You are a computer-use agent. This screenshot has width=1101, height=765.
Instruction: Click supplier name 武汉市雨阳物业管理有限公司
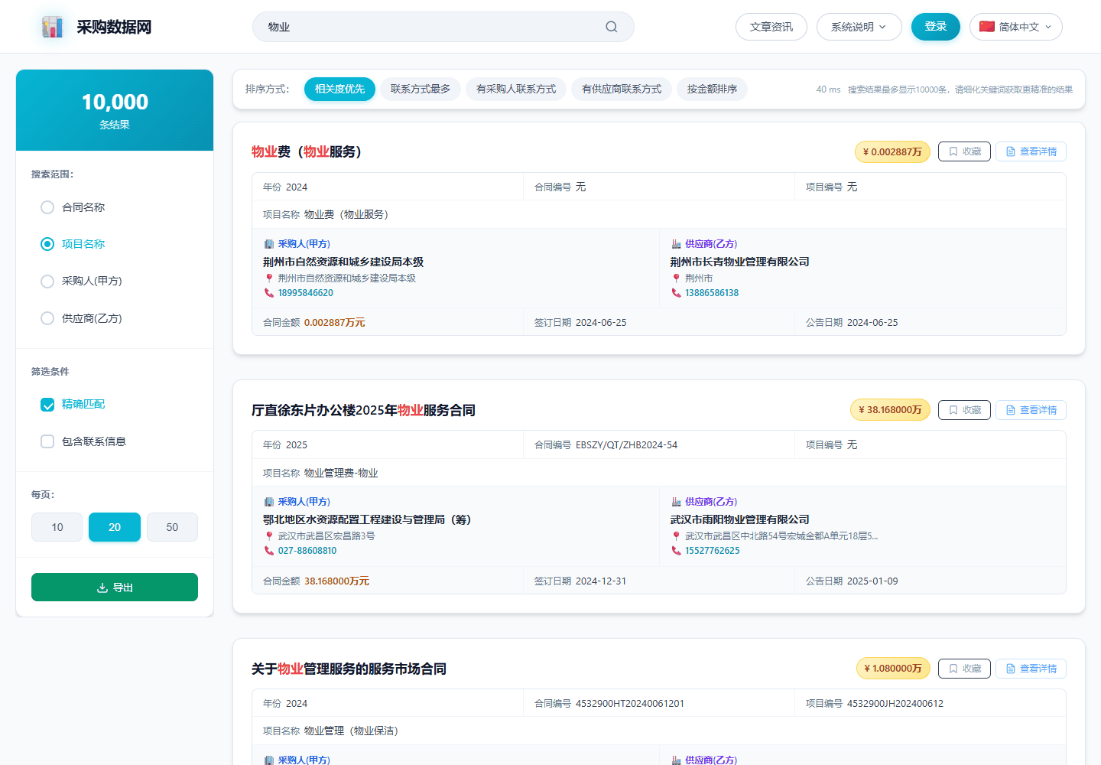coord(739,519)
